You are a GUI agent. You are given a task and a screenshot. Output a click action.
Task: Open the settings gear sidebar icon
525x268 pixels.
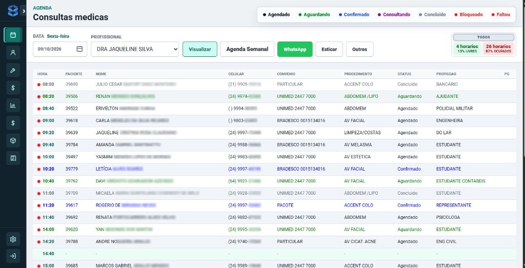(13, 239)
